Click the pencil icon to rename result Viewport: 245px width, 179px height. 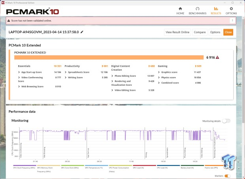[82, 32]
